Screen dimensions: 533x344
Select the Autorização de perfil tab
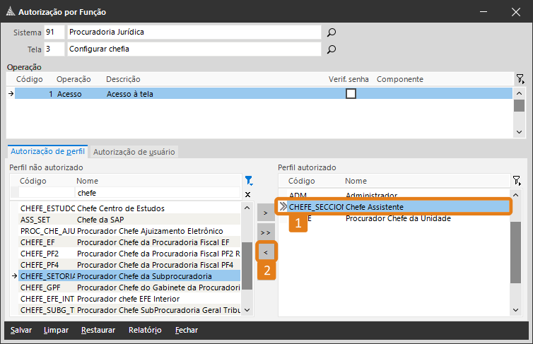[48, 152]
